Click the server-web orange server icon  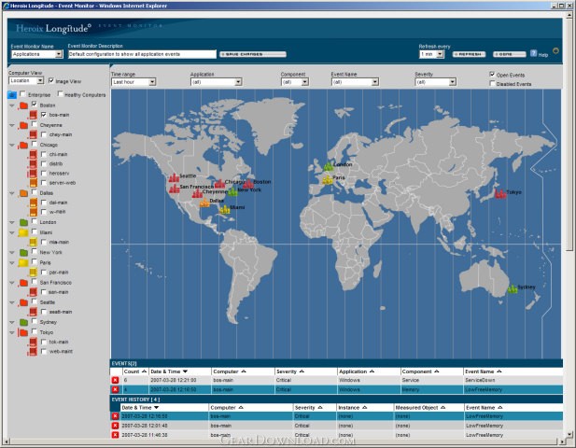click(x=33, y=183)
